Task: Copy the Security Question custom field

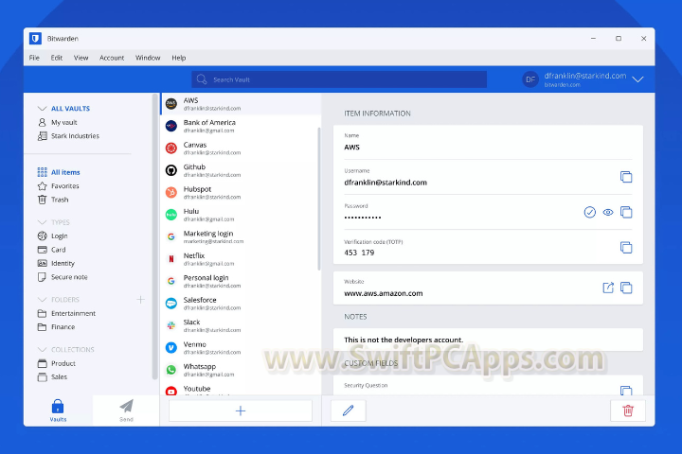Action: click(x=626, y=390)
